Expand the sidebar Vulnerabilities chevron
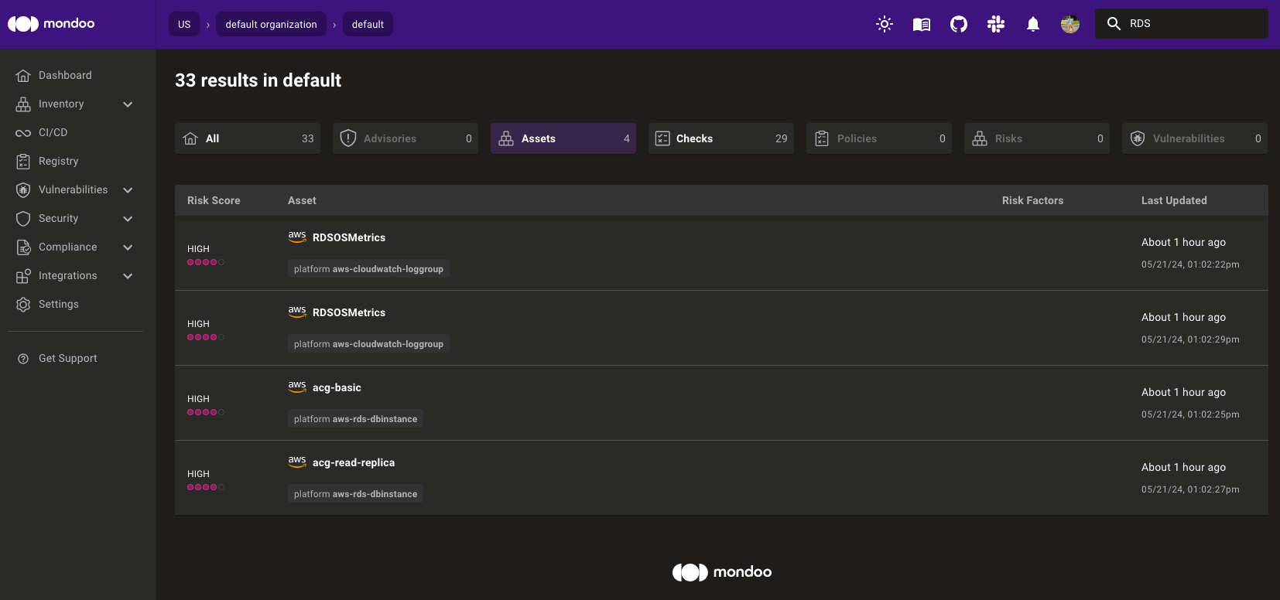The image size is (1280, 600). point(128,190)
